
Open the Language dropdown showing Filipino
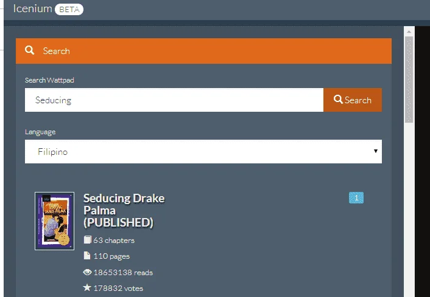(x=203, y=151)
